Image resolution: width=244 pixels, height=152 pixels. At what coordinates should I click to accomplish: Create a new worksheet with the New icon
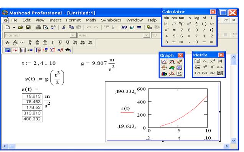point(8,27)
